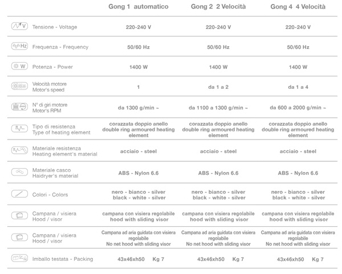
Task: Select the Gong 1 automatico column header
Action: click(x=138, y=7)
